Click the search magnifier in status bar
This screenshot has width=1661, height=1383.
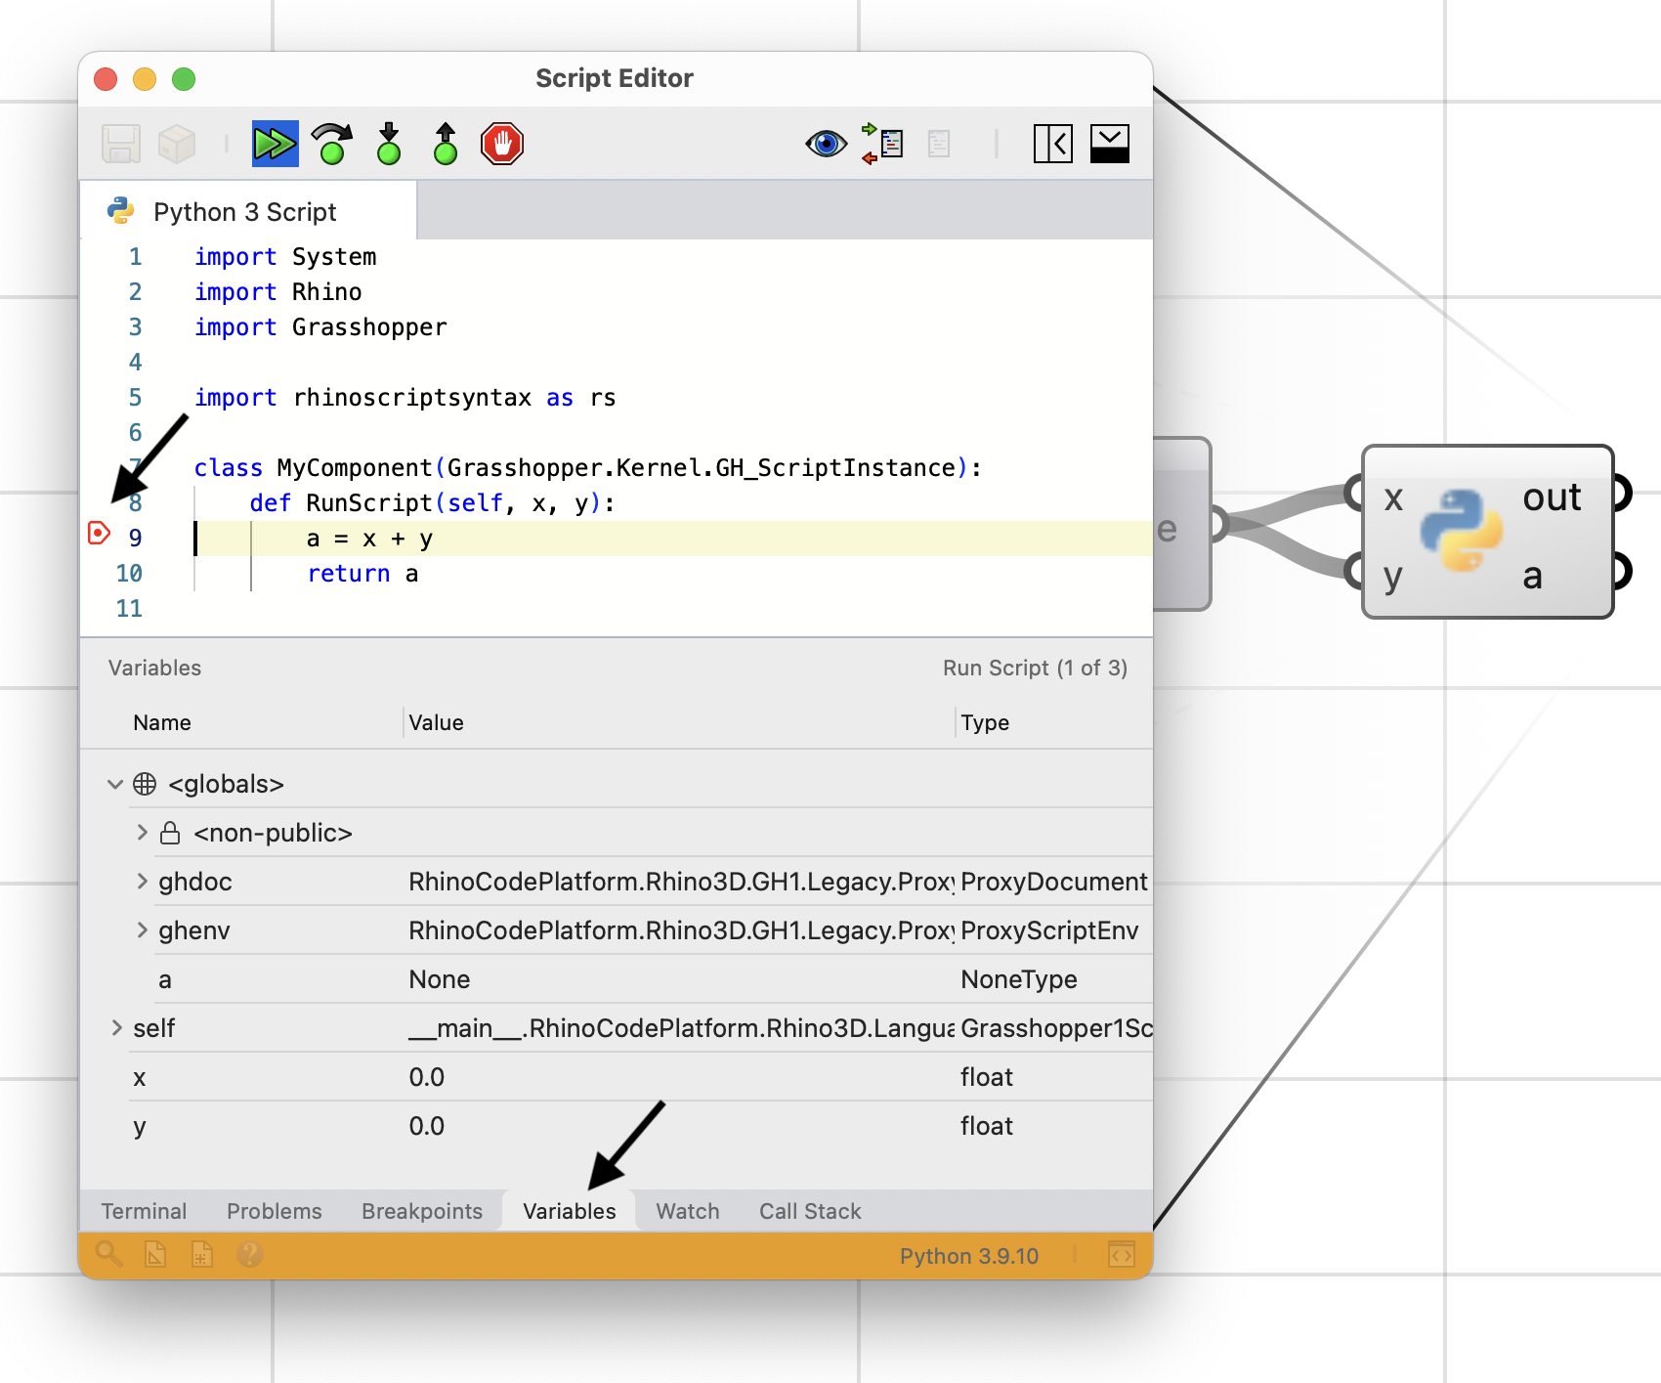108,1254
